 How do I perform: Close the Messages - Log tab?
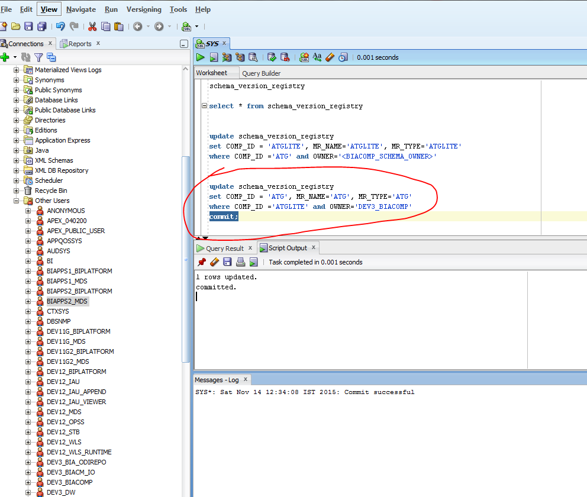click(x=246, y=379)
